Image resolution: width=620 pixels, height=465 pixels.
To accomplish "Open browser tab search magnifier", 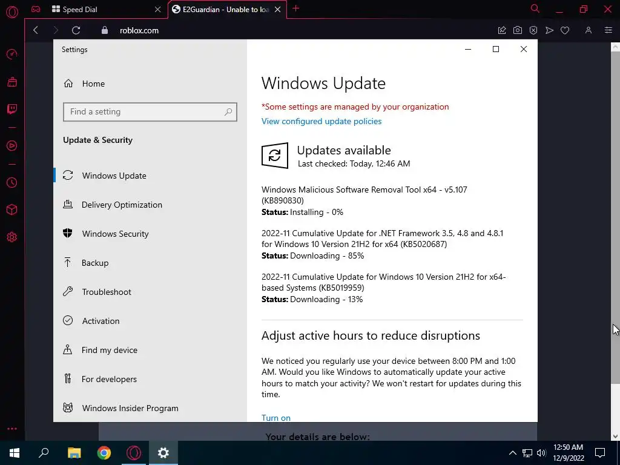I will point(535,8).
